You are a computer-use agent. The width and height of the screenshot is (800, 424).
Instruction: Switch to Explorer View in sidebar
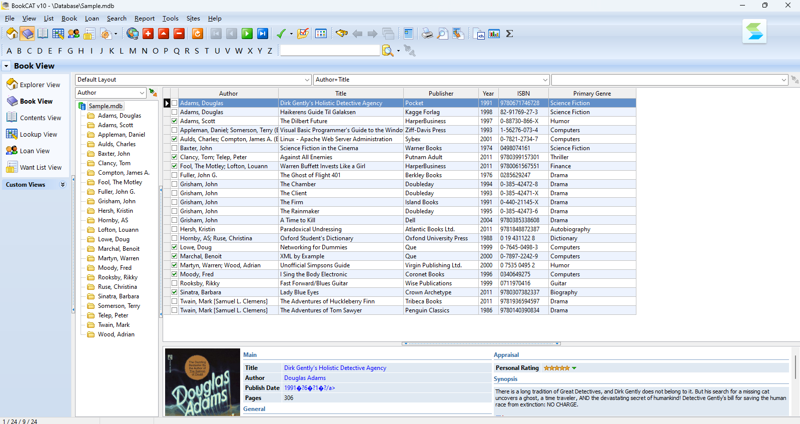34,85
